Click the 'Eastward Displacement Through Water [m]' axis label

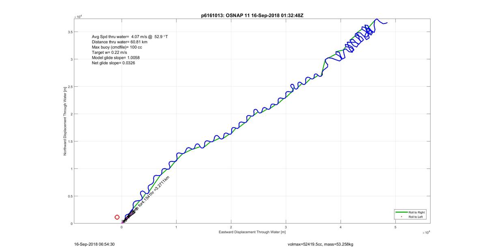tap(252, 232)
